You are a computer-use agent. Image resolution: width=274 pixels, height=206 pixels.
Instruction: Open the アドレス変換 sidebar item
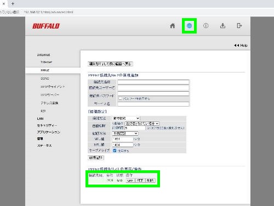pyautogui.click(x=49, y=103)
